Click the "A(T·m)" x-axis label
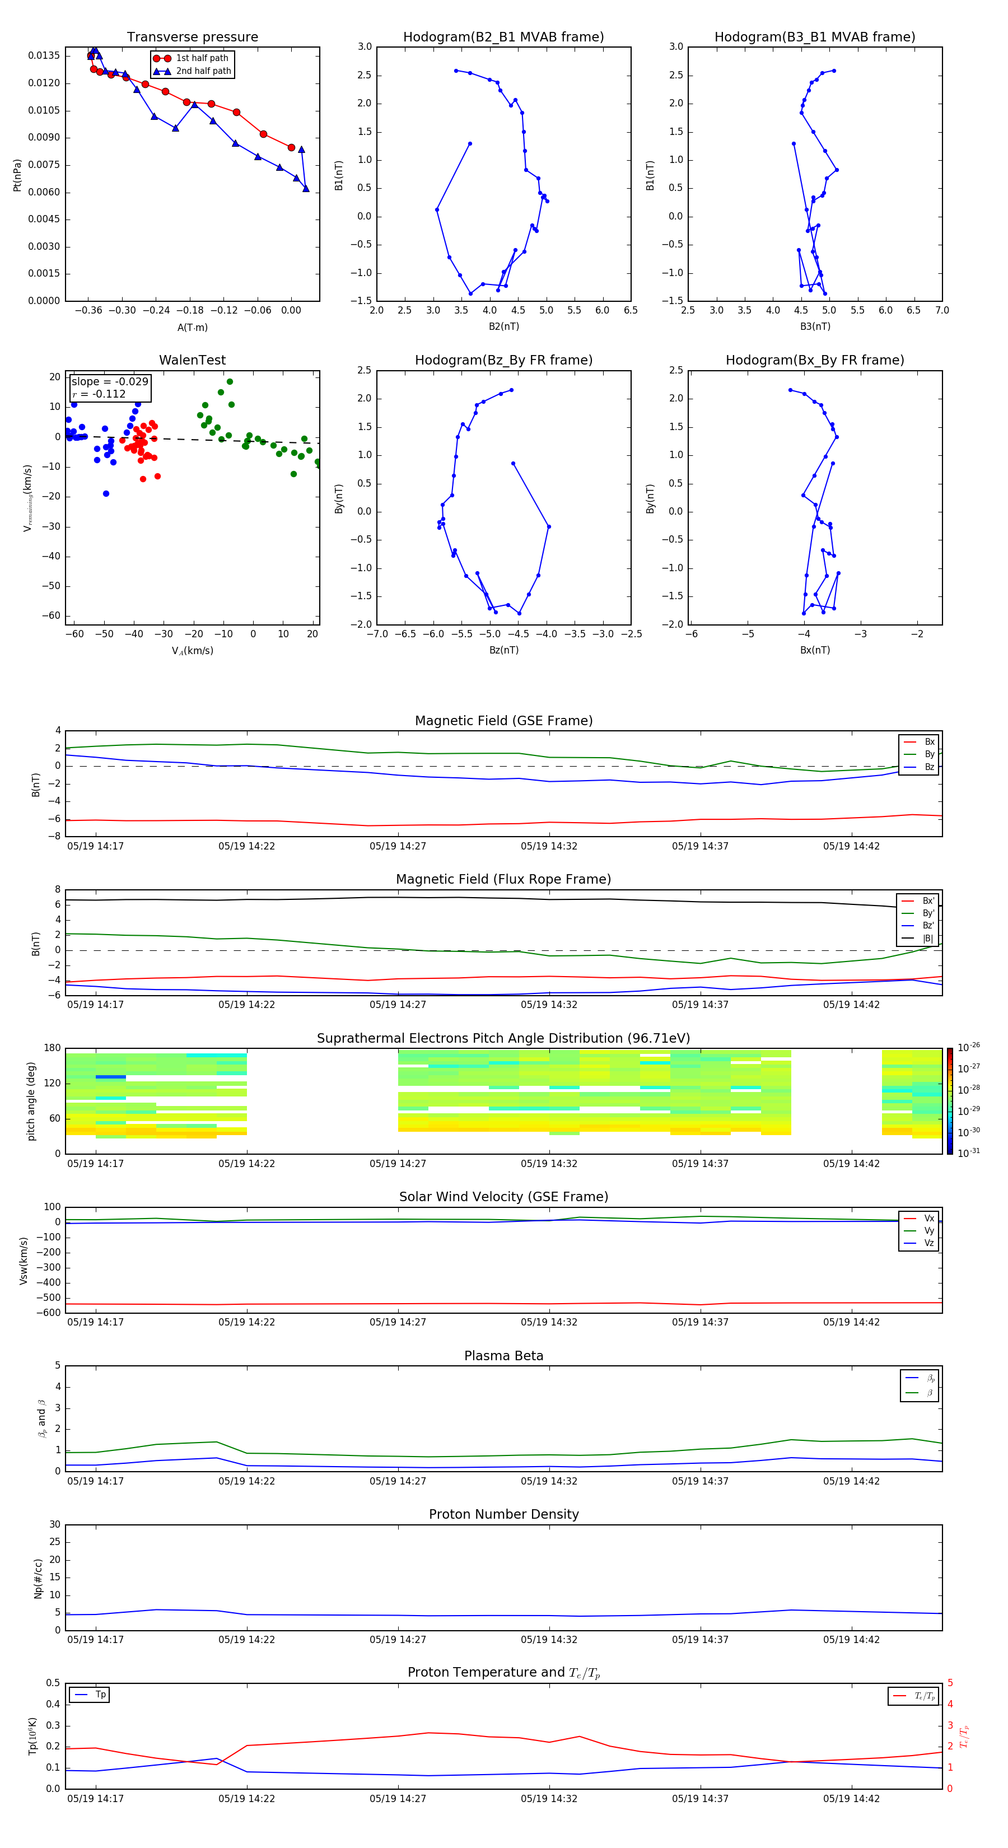Image resolution: width=1008 pixels, height=1848 pixels. pos(192,328)
